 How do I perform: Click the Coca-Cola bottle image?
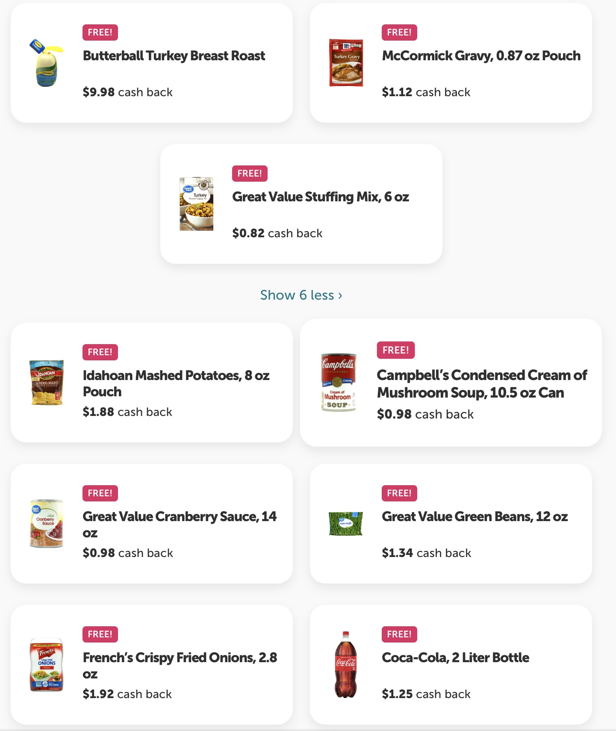tap(345, 665)
